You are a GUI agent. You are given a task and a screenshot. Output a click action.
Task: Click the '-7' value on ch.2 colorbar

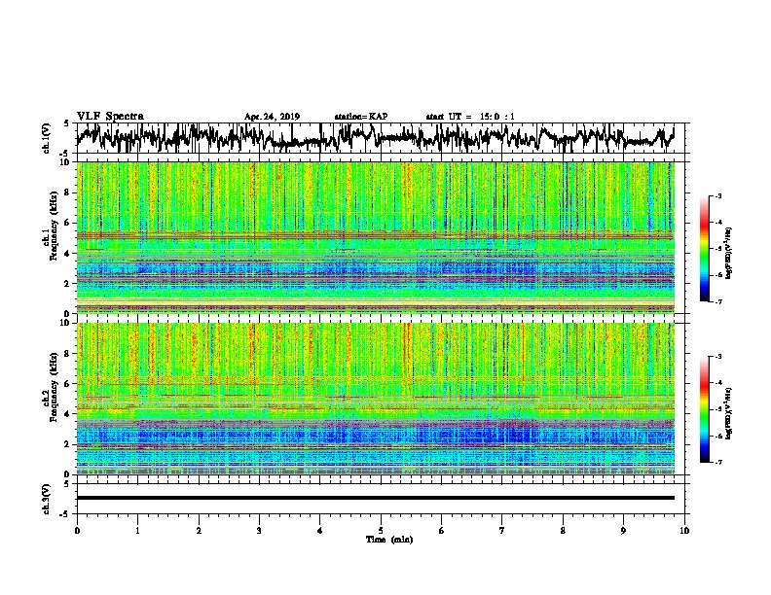tap(717, 462)
